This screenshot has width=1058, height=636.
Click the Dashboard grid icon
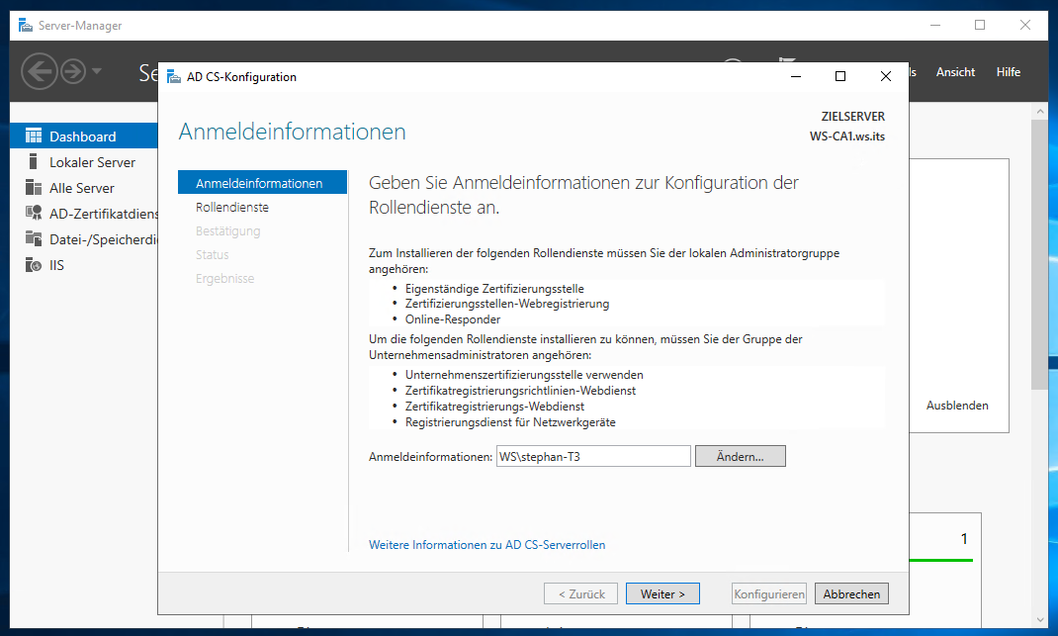pos(33,136)
